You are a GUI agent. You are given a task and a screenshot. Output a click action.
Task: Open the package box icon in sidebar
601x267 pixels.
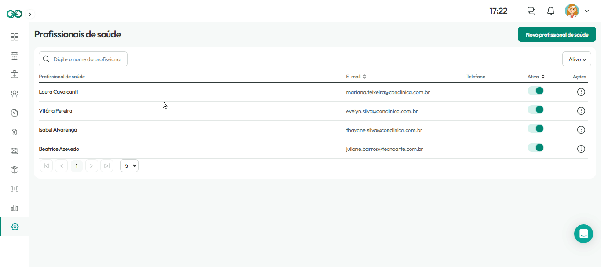click(15, 170)
